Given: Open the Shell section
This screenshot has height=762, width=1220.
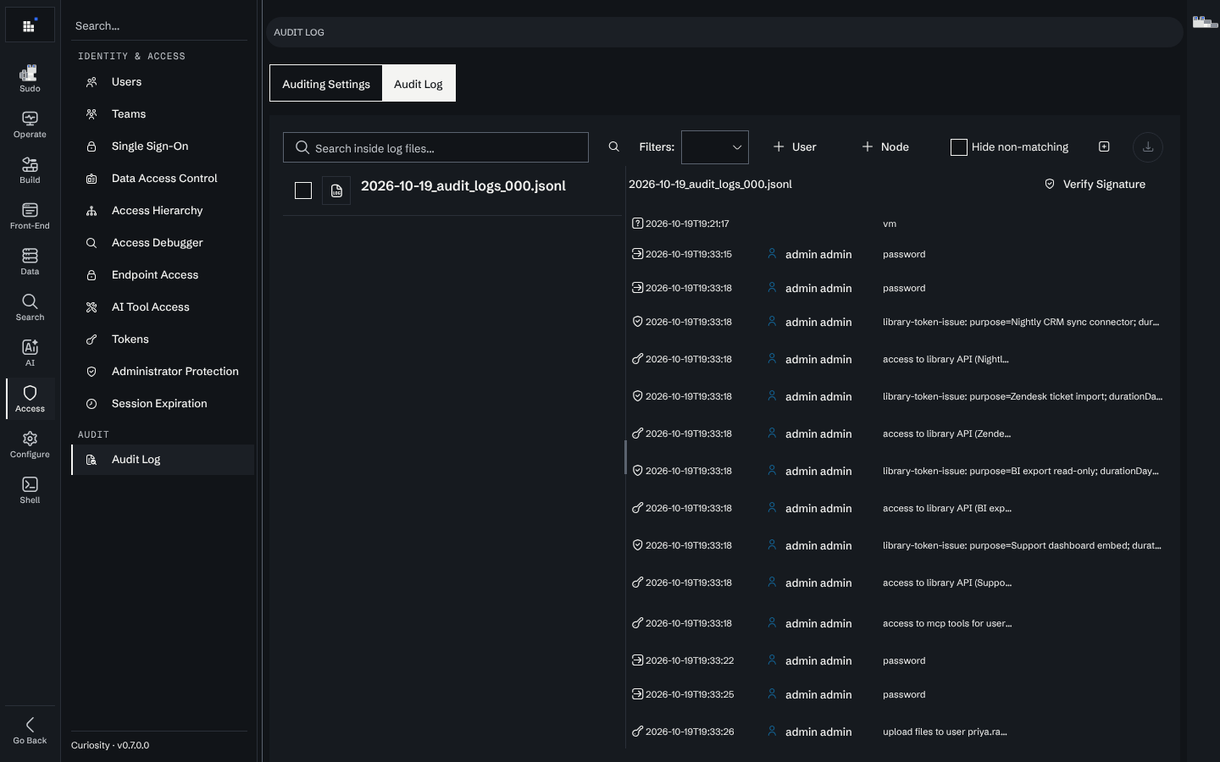Looking at the screenshot, I should point(30,490).
